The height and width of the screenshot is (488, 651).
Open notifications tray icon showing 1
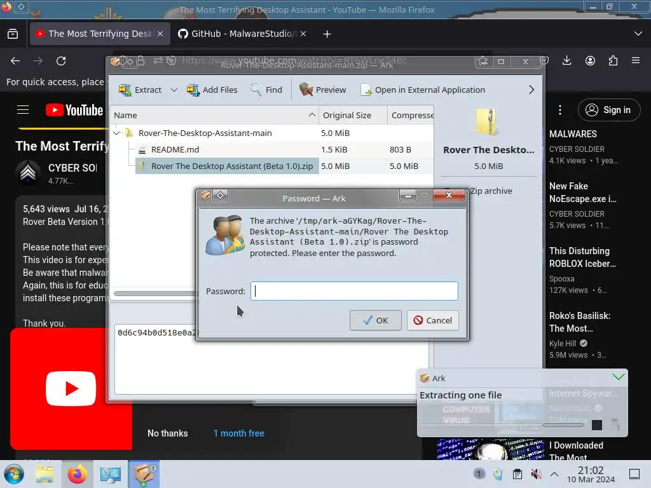tap(479, 474)
